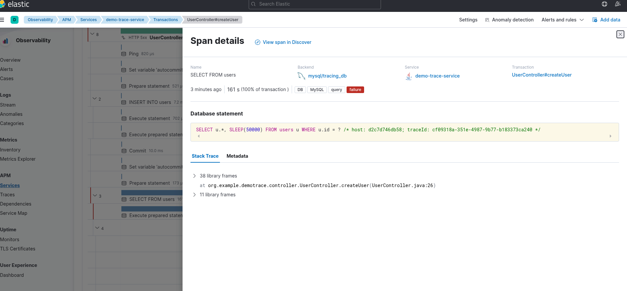The image size is (627, 291).
Task: Collapse waterfall group with 3 children
Action: [x=95, y=196]
